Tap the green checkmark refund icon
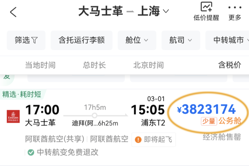 (x=31, y=152)
